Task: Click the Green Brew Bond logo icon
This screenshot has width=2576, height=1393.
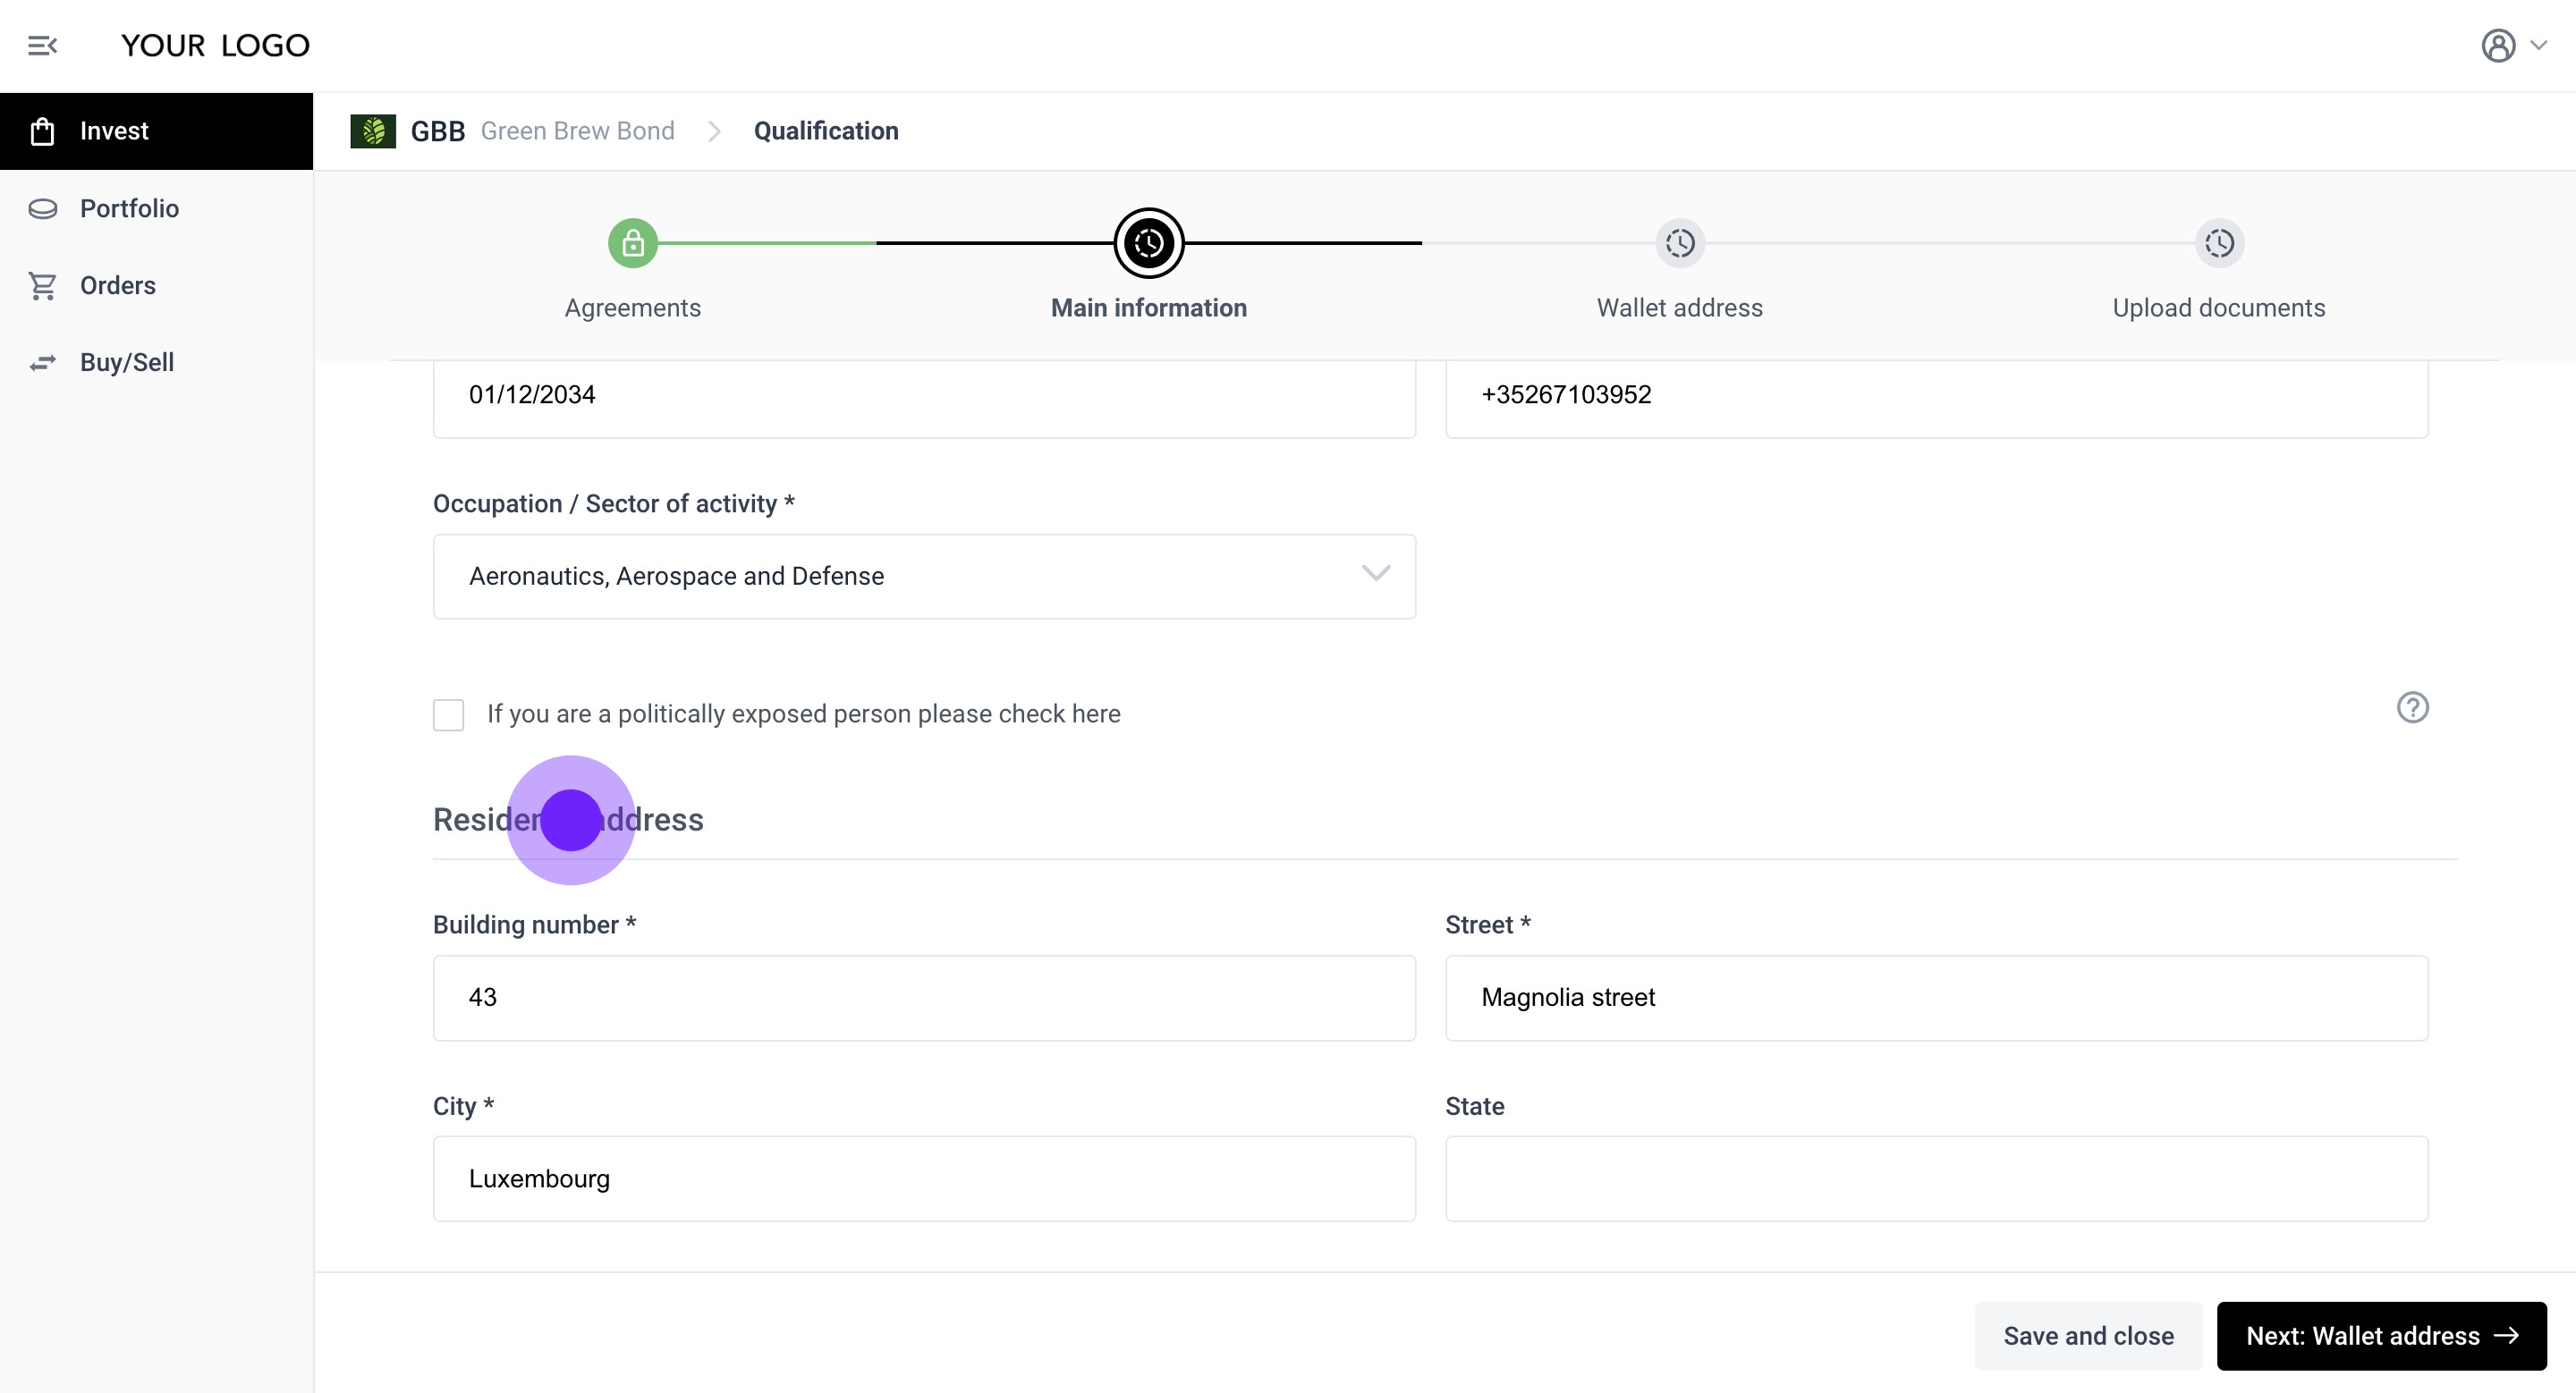Action: (373, 131)
